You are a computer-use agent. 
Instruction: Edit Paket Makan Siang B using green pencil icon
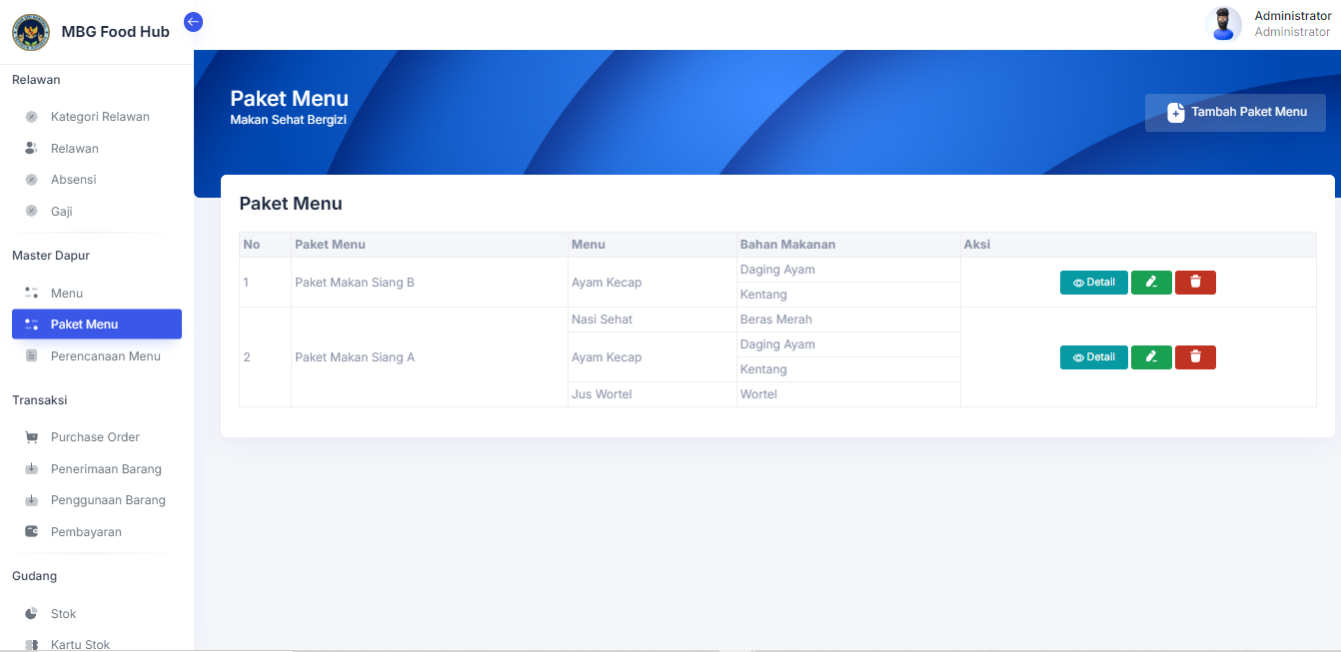1151,282
